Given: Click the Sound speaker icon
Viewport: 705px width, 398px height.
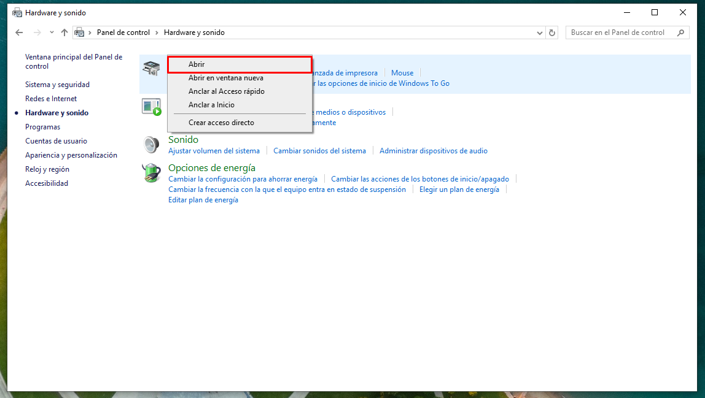Looking at the screenshot, I should tap(151, 145).
